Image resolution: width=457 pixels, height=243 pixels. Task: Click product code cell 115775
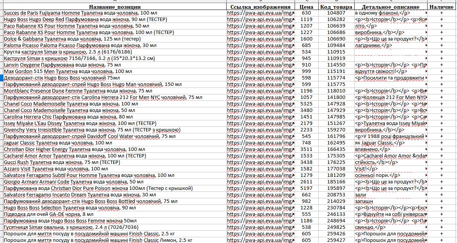click(x=336, y=84)
